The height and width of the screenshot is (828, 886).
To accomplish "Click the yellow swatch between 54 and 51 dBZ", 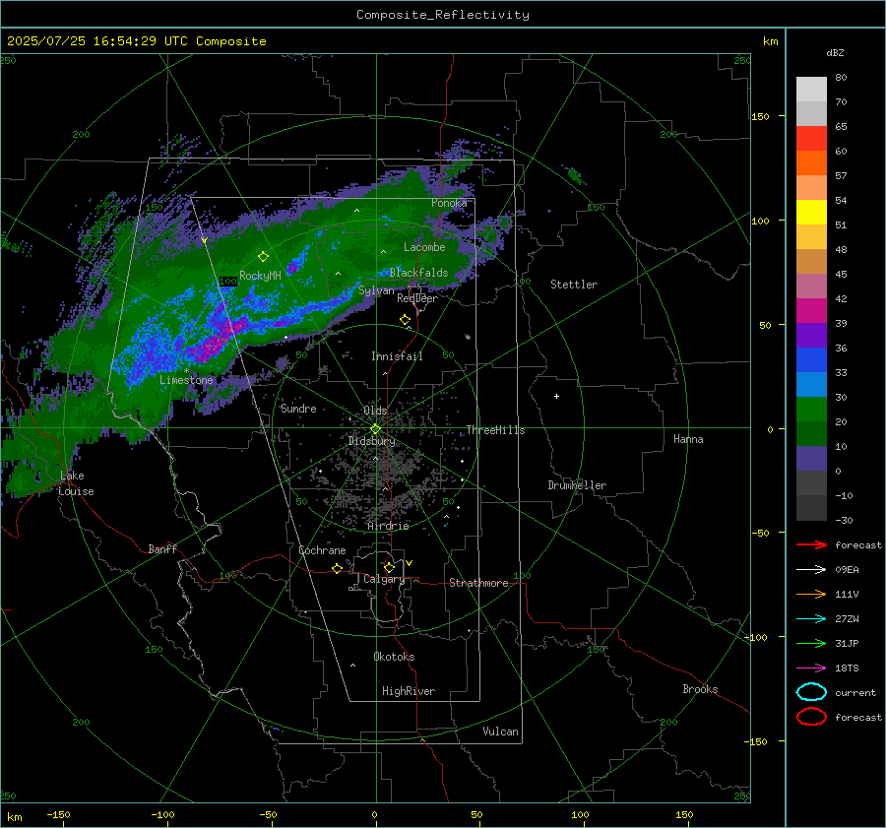I will coord(811,213).
